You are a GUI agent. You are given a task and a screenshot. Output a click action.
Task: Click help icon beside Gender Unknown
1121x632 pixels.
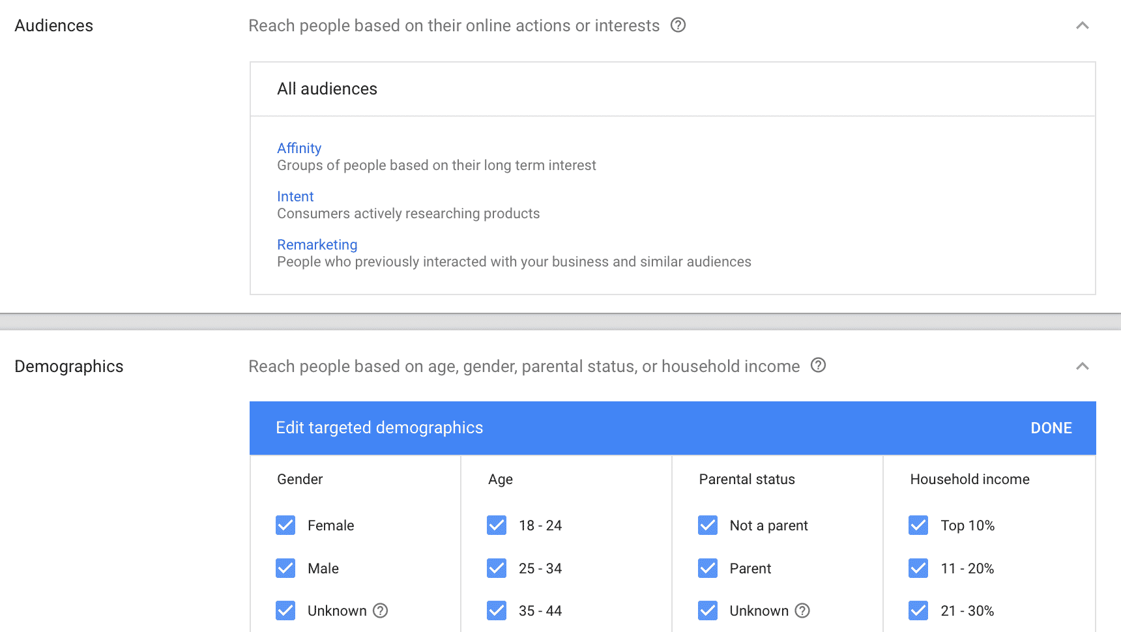click(x=380, y=610)
